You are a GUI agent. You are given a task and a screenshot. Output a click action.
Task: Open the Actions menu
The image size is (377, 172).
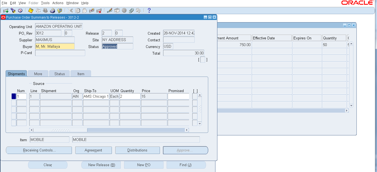click(58, 3)
